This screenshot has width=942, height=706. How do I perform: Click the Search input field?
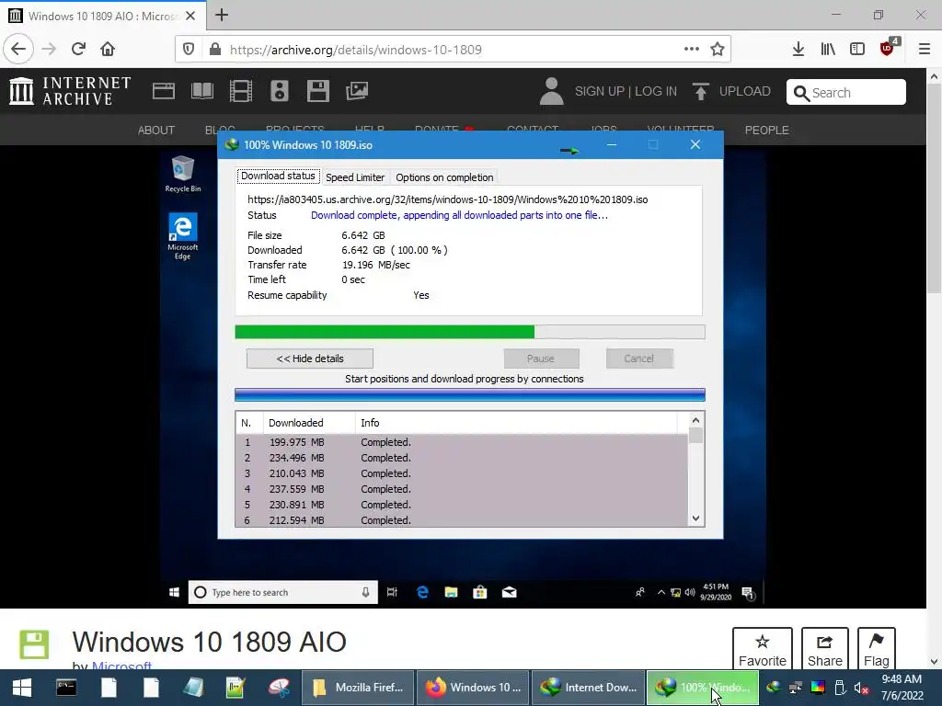846,93
